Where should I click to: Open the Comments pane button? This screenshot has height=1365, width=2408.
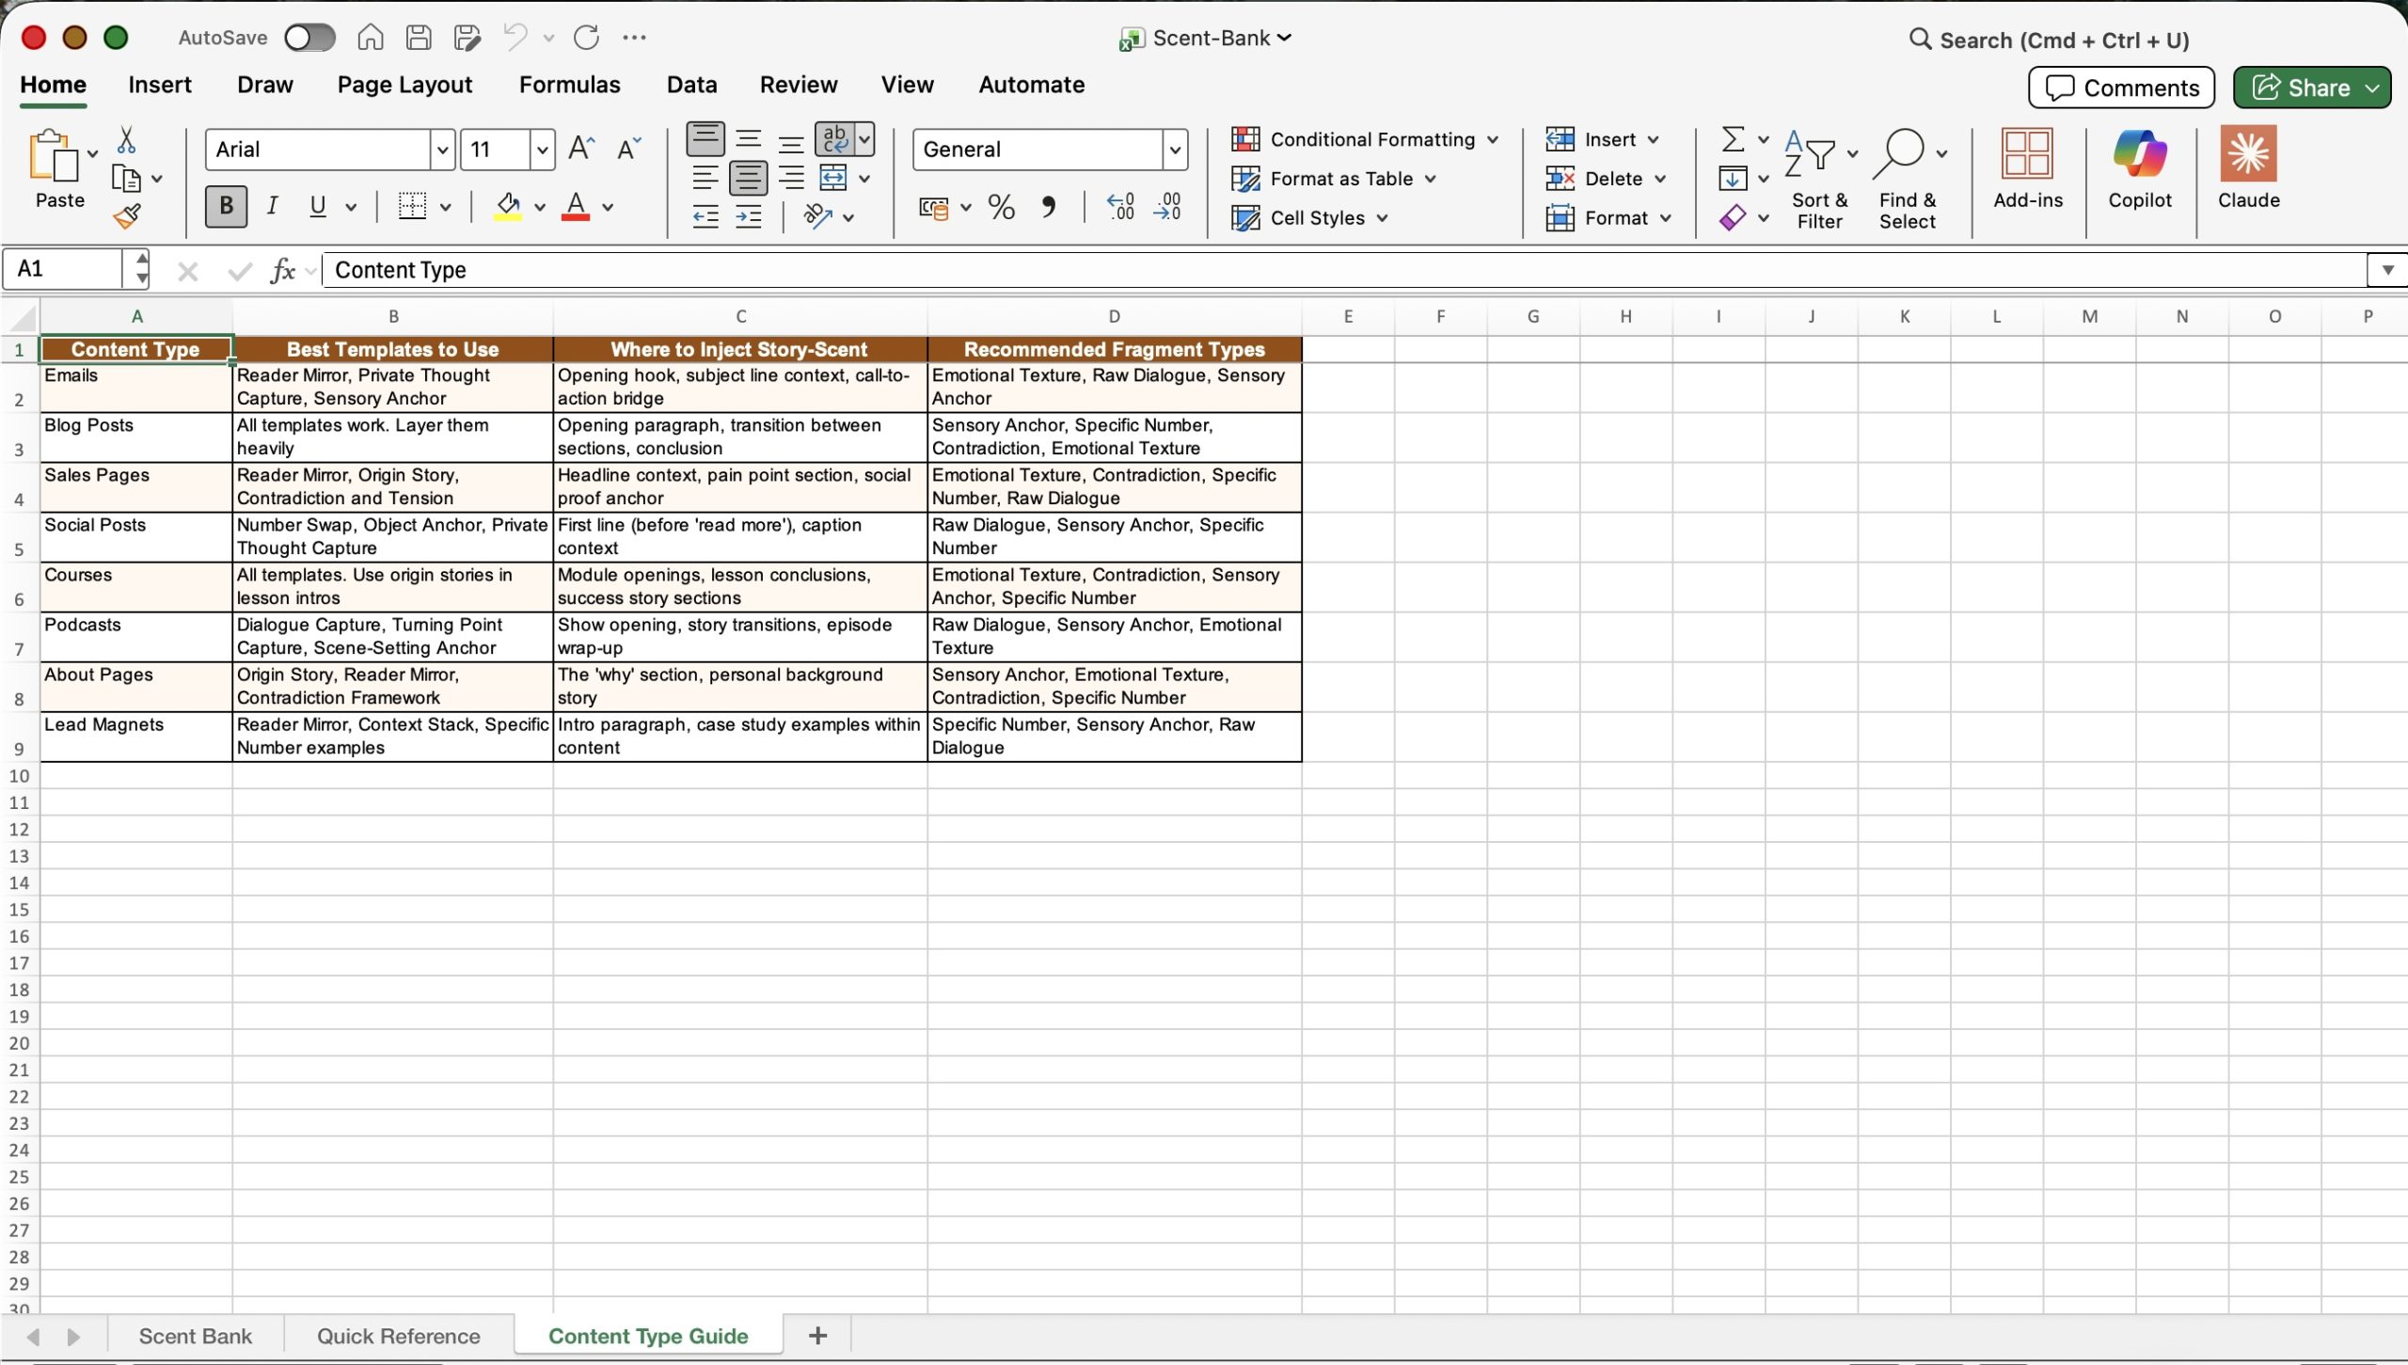[x=2121, y=87]
